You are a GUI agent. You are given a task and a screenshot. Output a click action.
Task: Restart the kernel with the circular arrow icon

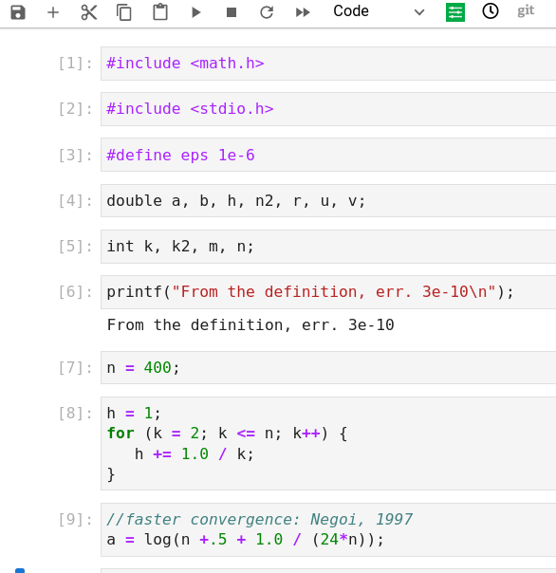pyautogui.click(x=267, y=12)
